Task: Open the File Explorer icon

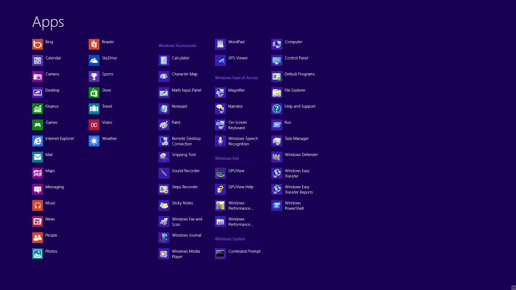Action: tap(277, 92)
